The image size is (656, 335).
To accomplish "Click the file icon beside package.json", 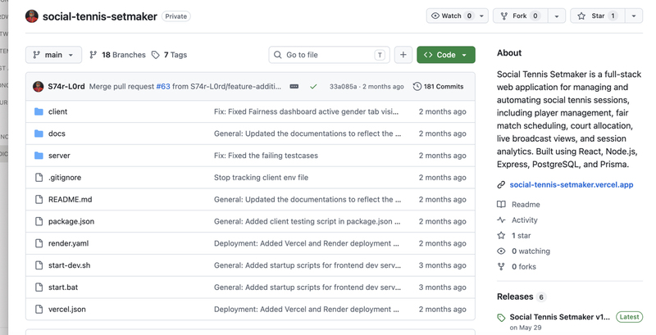I will coord(39,221).
